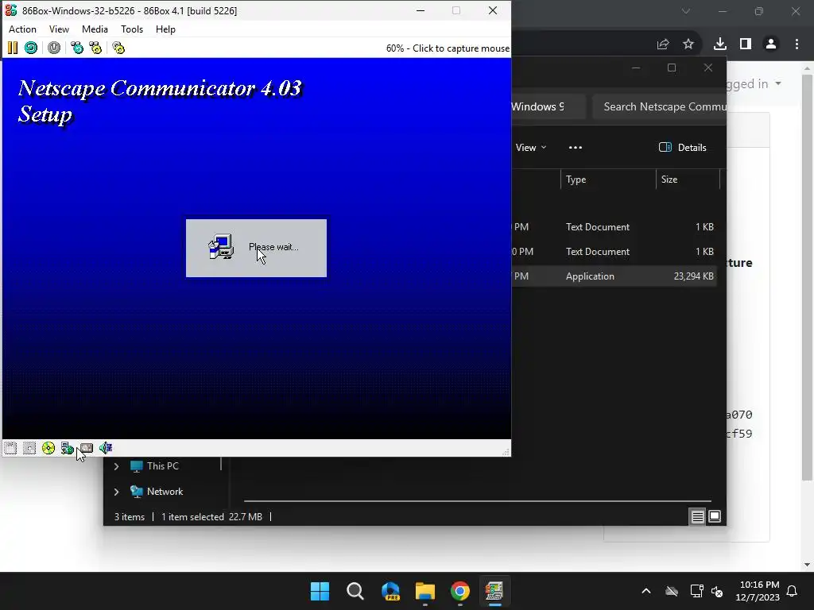This screenshot has width=814, height=610.
Task: Open the Tools menu in 86Box
Action: coord(132,29)
